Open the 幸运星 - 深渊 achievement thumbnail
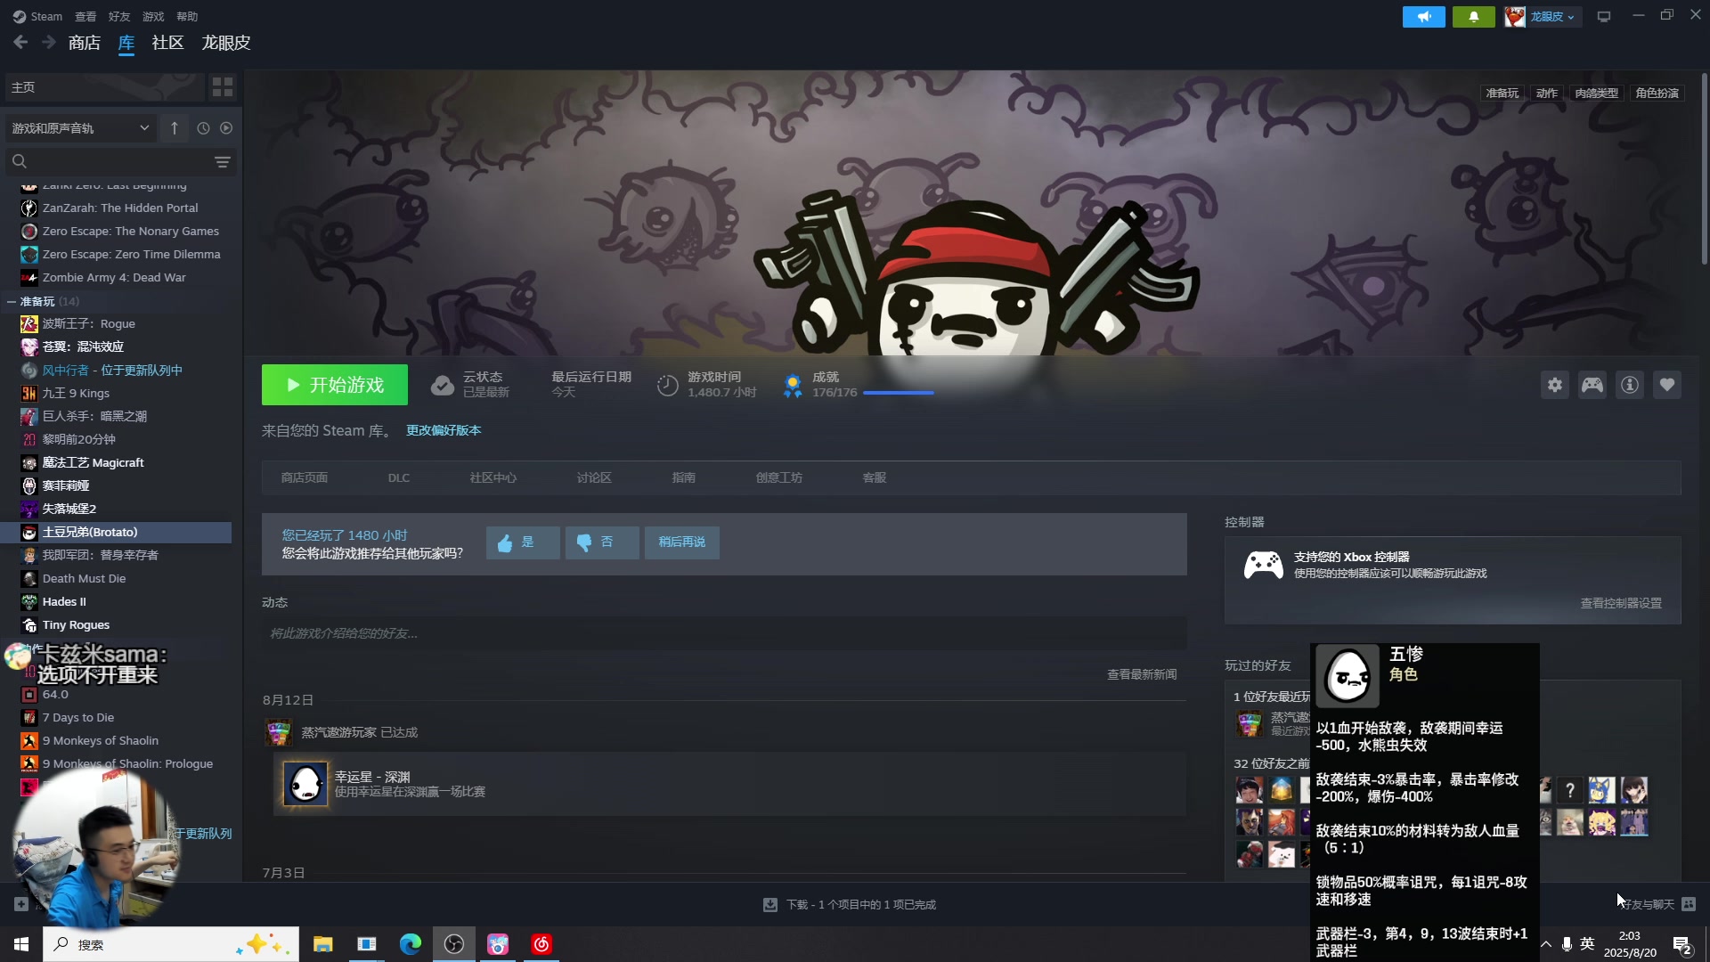This screenshot has height=962, width=1710. coord(305,784)
